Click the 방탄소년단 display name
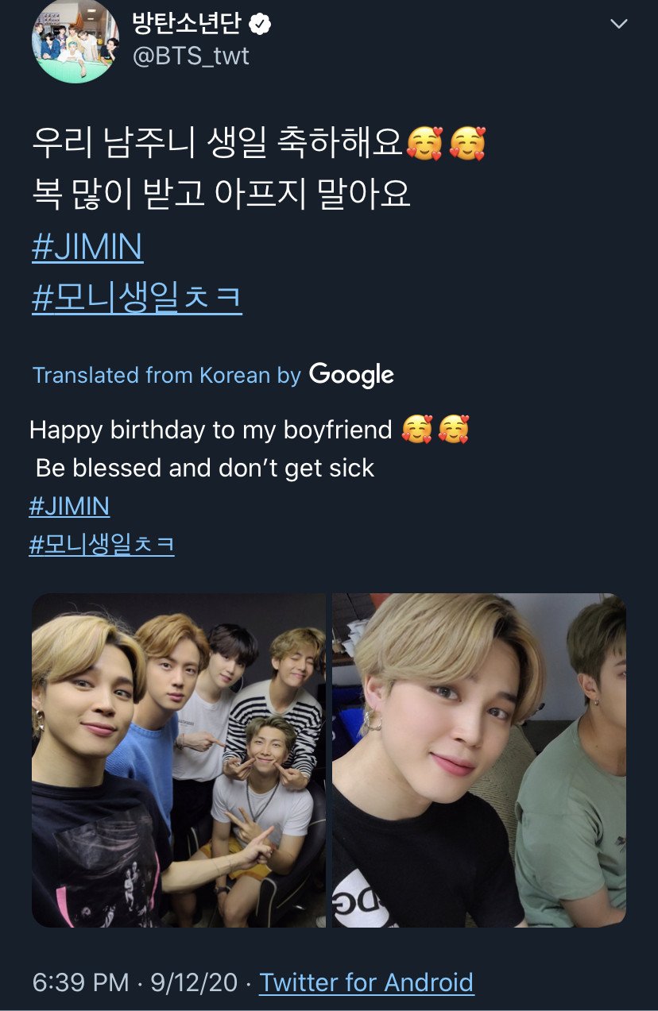This screenshot has width=658, height=1011. pos(188,25)
